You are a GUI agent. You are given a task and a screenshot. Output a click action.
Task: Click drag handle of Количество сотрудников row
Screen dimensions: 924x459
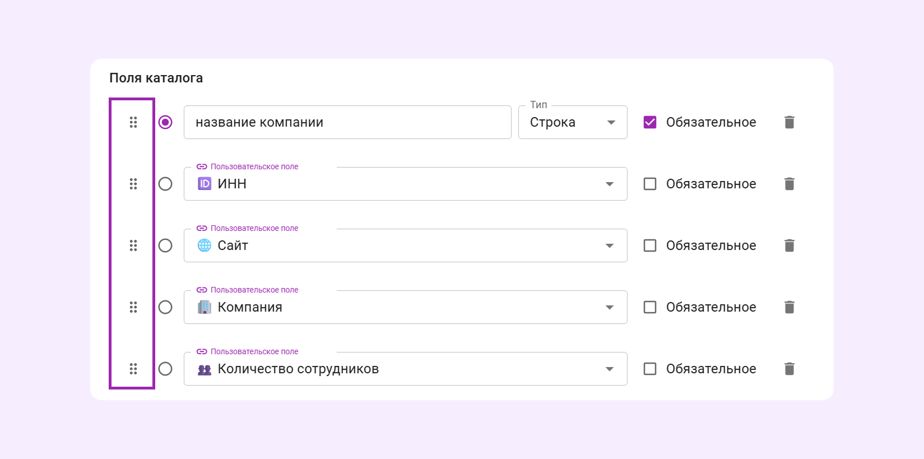click(x=133, y=369)
